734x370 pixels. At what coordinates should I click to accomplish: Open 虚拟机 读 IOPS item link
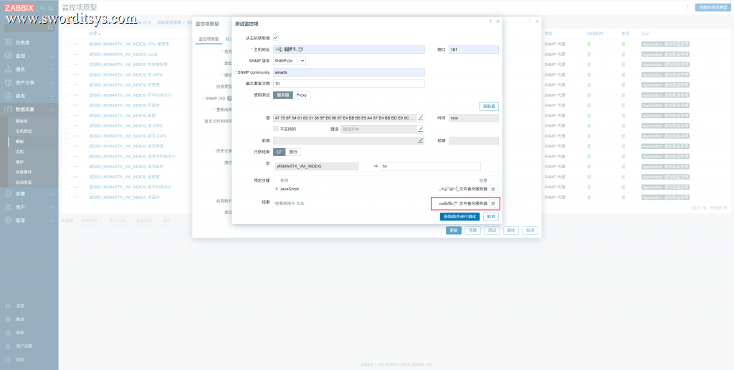pos(125,126)
